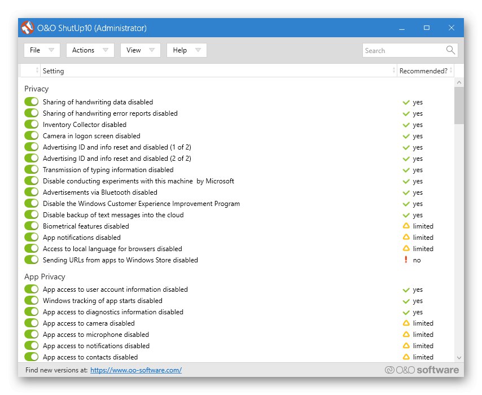Click the green checkmark for Windows tracking of app starts
This screenshot has width=482, height=395.
tap(405, 301)
